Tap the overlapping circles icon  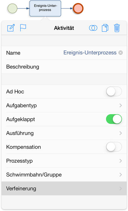pos(93,28)
